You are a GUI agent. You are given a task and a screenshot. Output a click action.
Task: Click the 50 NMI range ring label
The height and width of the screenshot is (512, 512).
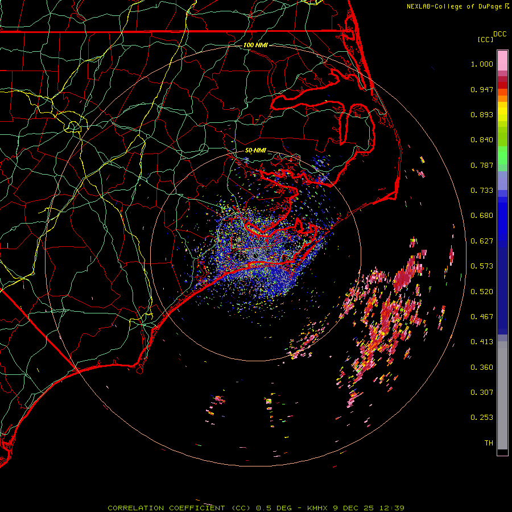coord(255,151)
